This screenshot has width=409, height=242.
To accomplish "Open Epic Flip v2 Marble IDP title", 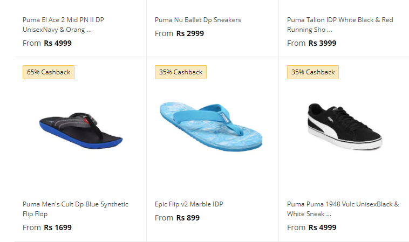I will click(x=189, y=204).
